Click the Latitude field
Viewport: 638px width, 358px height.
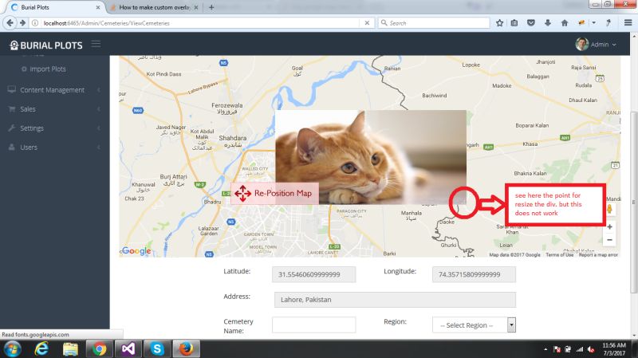(313, 274)
